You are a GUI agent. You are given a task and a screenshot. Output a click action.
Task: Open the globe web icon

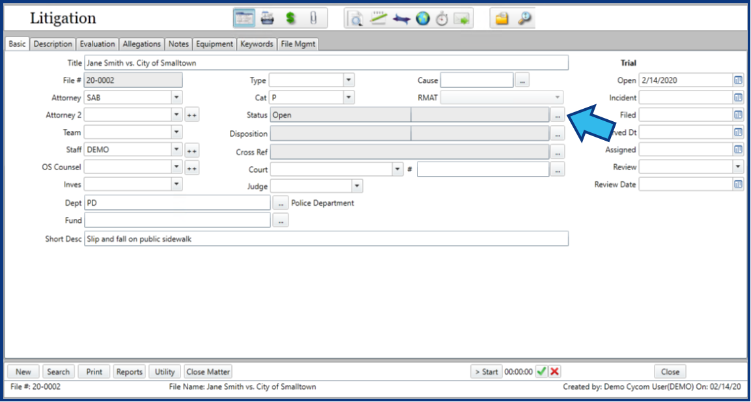(x=423, y=19)
